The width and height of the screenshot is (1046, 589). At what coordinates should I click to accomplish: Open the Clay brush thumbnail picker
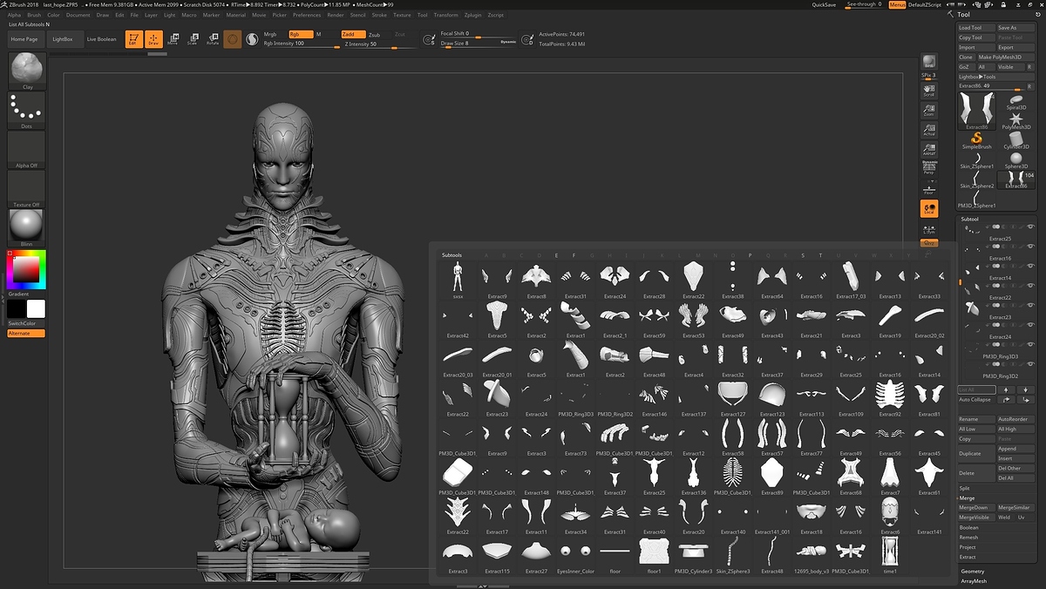(27, 70)
